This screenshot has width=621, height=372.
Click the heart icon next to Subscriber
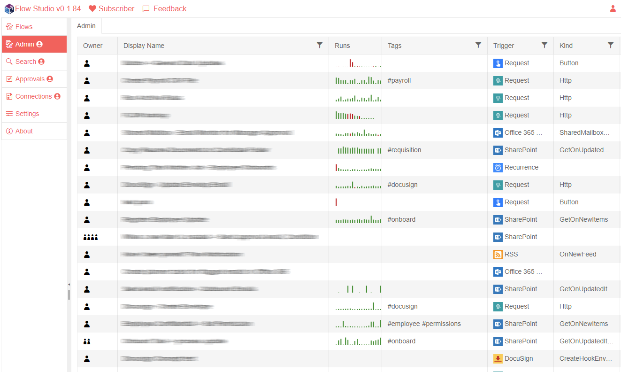point(92,8)
